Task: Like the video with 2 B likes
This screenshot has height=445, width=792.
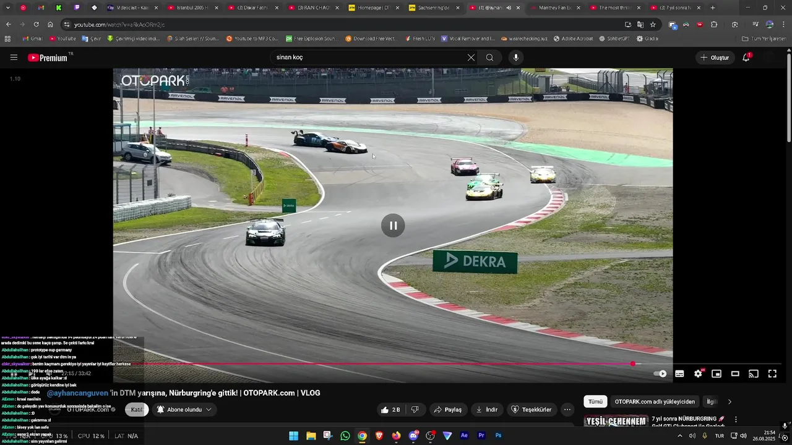Action: pyautogui.click(x=390, y=409)
